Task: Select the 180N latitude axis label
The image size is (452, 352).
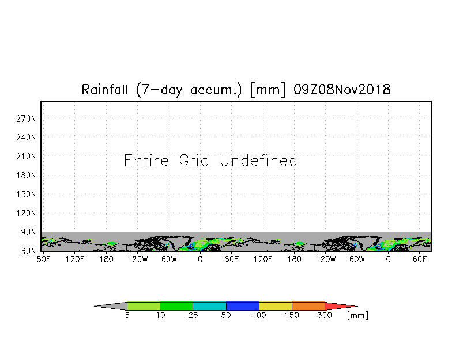Action: click(27, 175)
